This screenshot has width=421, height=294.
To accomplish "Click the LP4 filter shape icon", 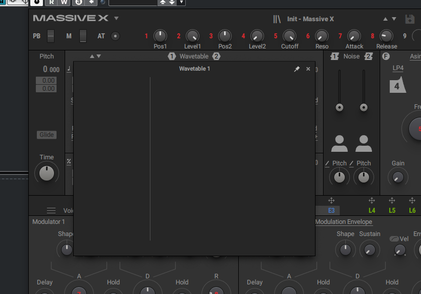I will click(x=398, y=85).
